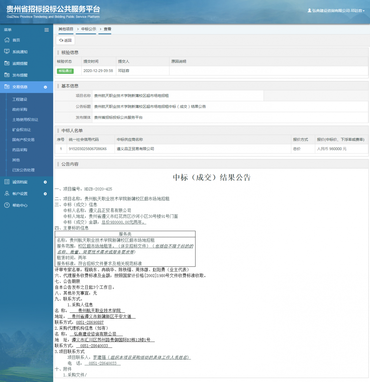Click the 中标（成交）结果公告 heading
This screenshot has width=370, height=382.
[x=212, y=177]
